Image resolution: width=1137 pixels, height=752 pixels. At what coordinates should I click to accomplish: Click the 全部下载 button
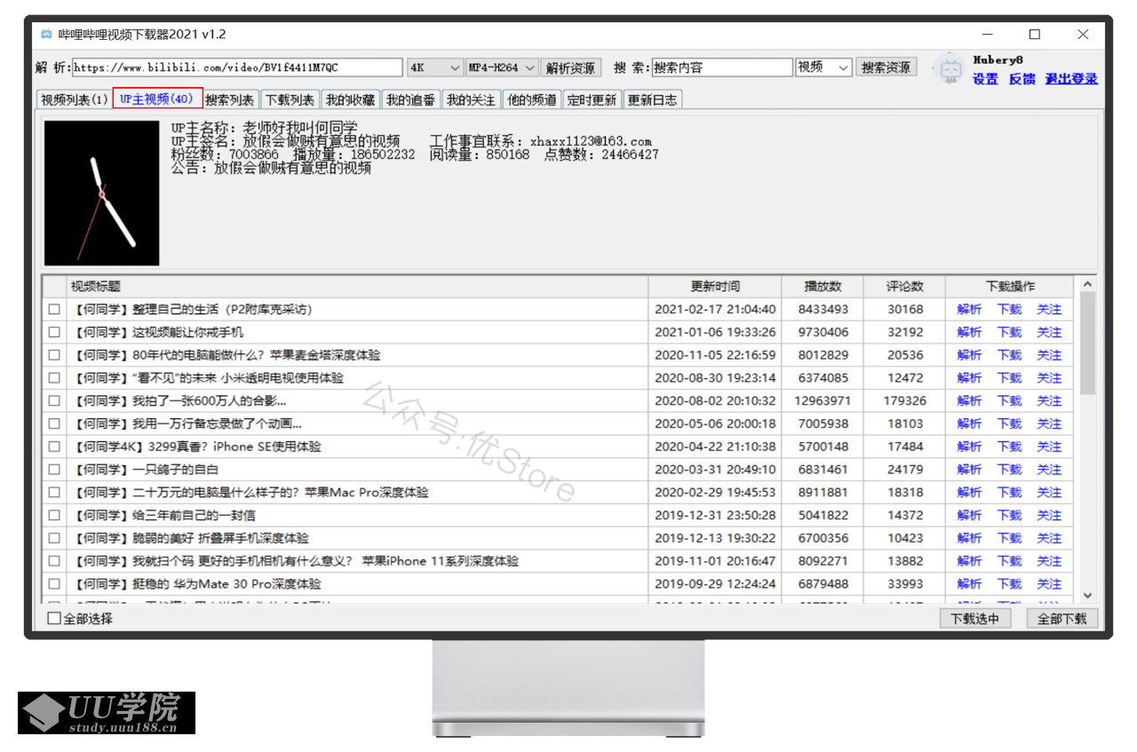point(1062,619)
